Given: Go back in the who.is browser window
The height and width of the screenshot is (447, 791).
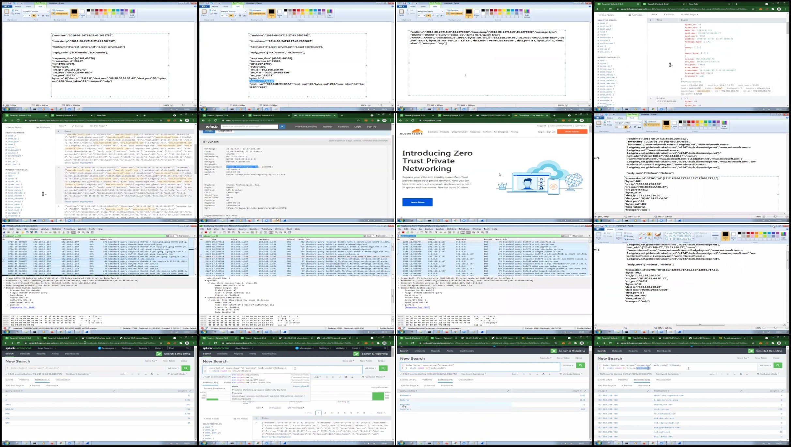Looking at the screenshot, I should (x=203, y=120).
